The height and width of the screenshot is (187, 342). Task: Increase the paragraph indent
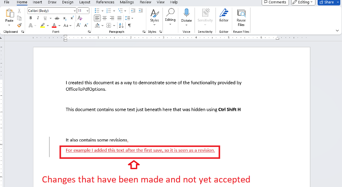pos(141,11)
